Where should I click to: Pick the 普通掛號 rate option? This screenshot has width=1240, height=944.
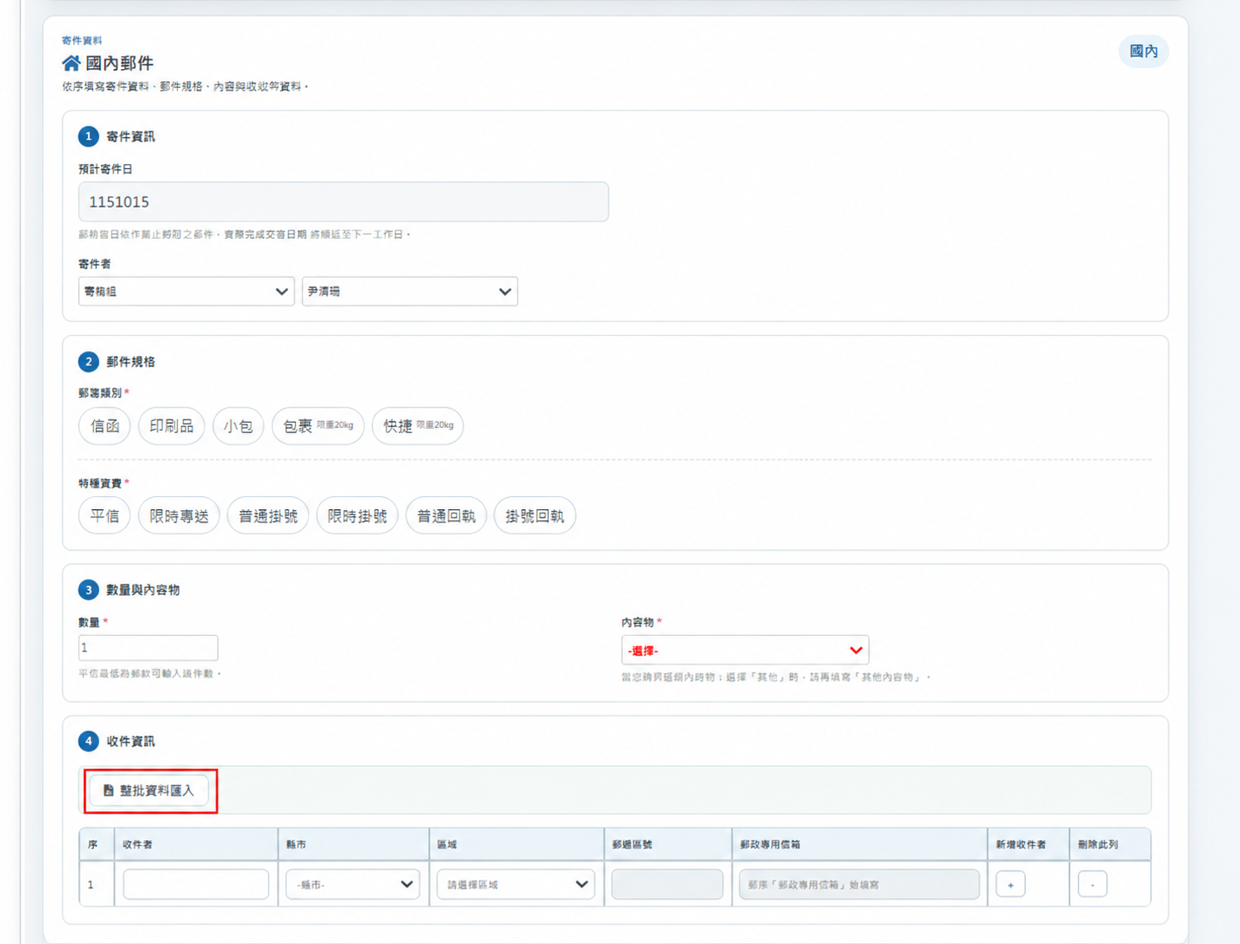pyautogui.click(x=268, y=516)
